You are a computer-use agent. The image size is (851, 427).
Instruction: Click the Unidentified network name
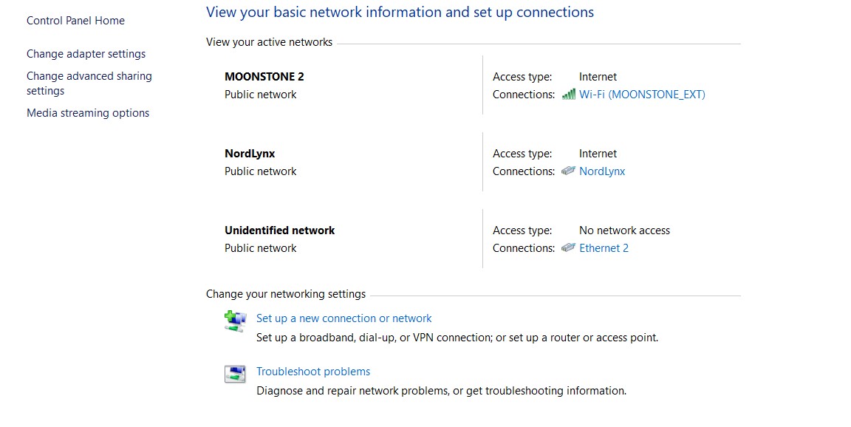click(x=279, y=230)
